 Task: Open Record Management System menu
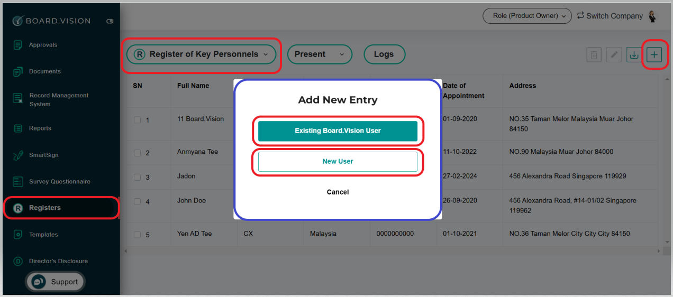coord(59,100)
